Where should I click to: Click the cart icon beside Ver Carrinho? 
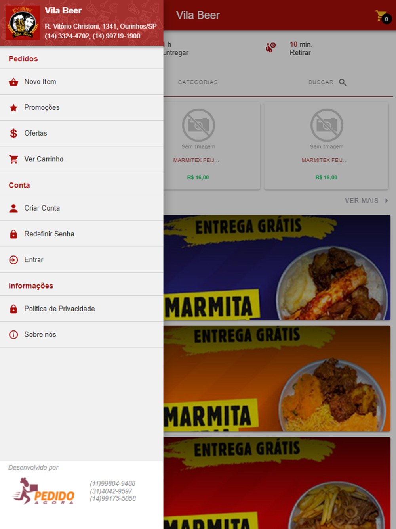point(13,159)
